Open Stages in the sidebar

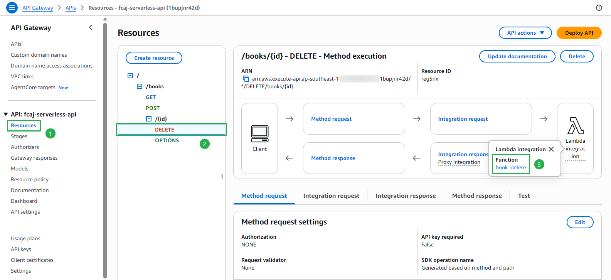(x=19, y=136)
